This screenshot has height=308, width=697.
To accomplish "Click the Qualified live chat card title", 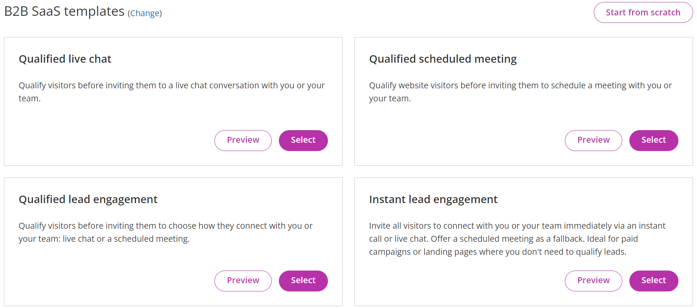I will click(x=65, y=58).
